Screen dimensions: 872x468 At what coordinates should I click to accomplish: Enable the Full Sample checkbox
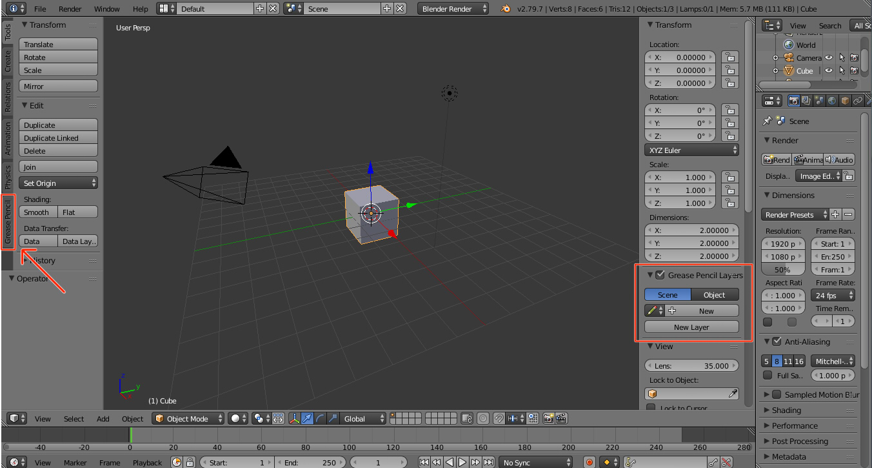[x=768, y=375]
